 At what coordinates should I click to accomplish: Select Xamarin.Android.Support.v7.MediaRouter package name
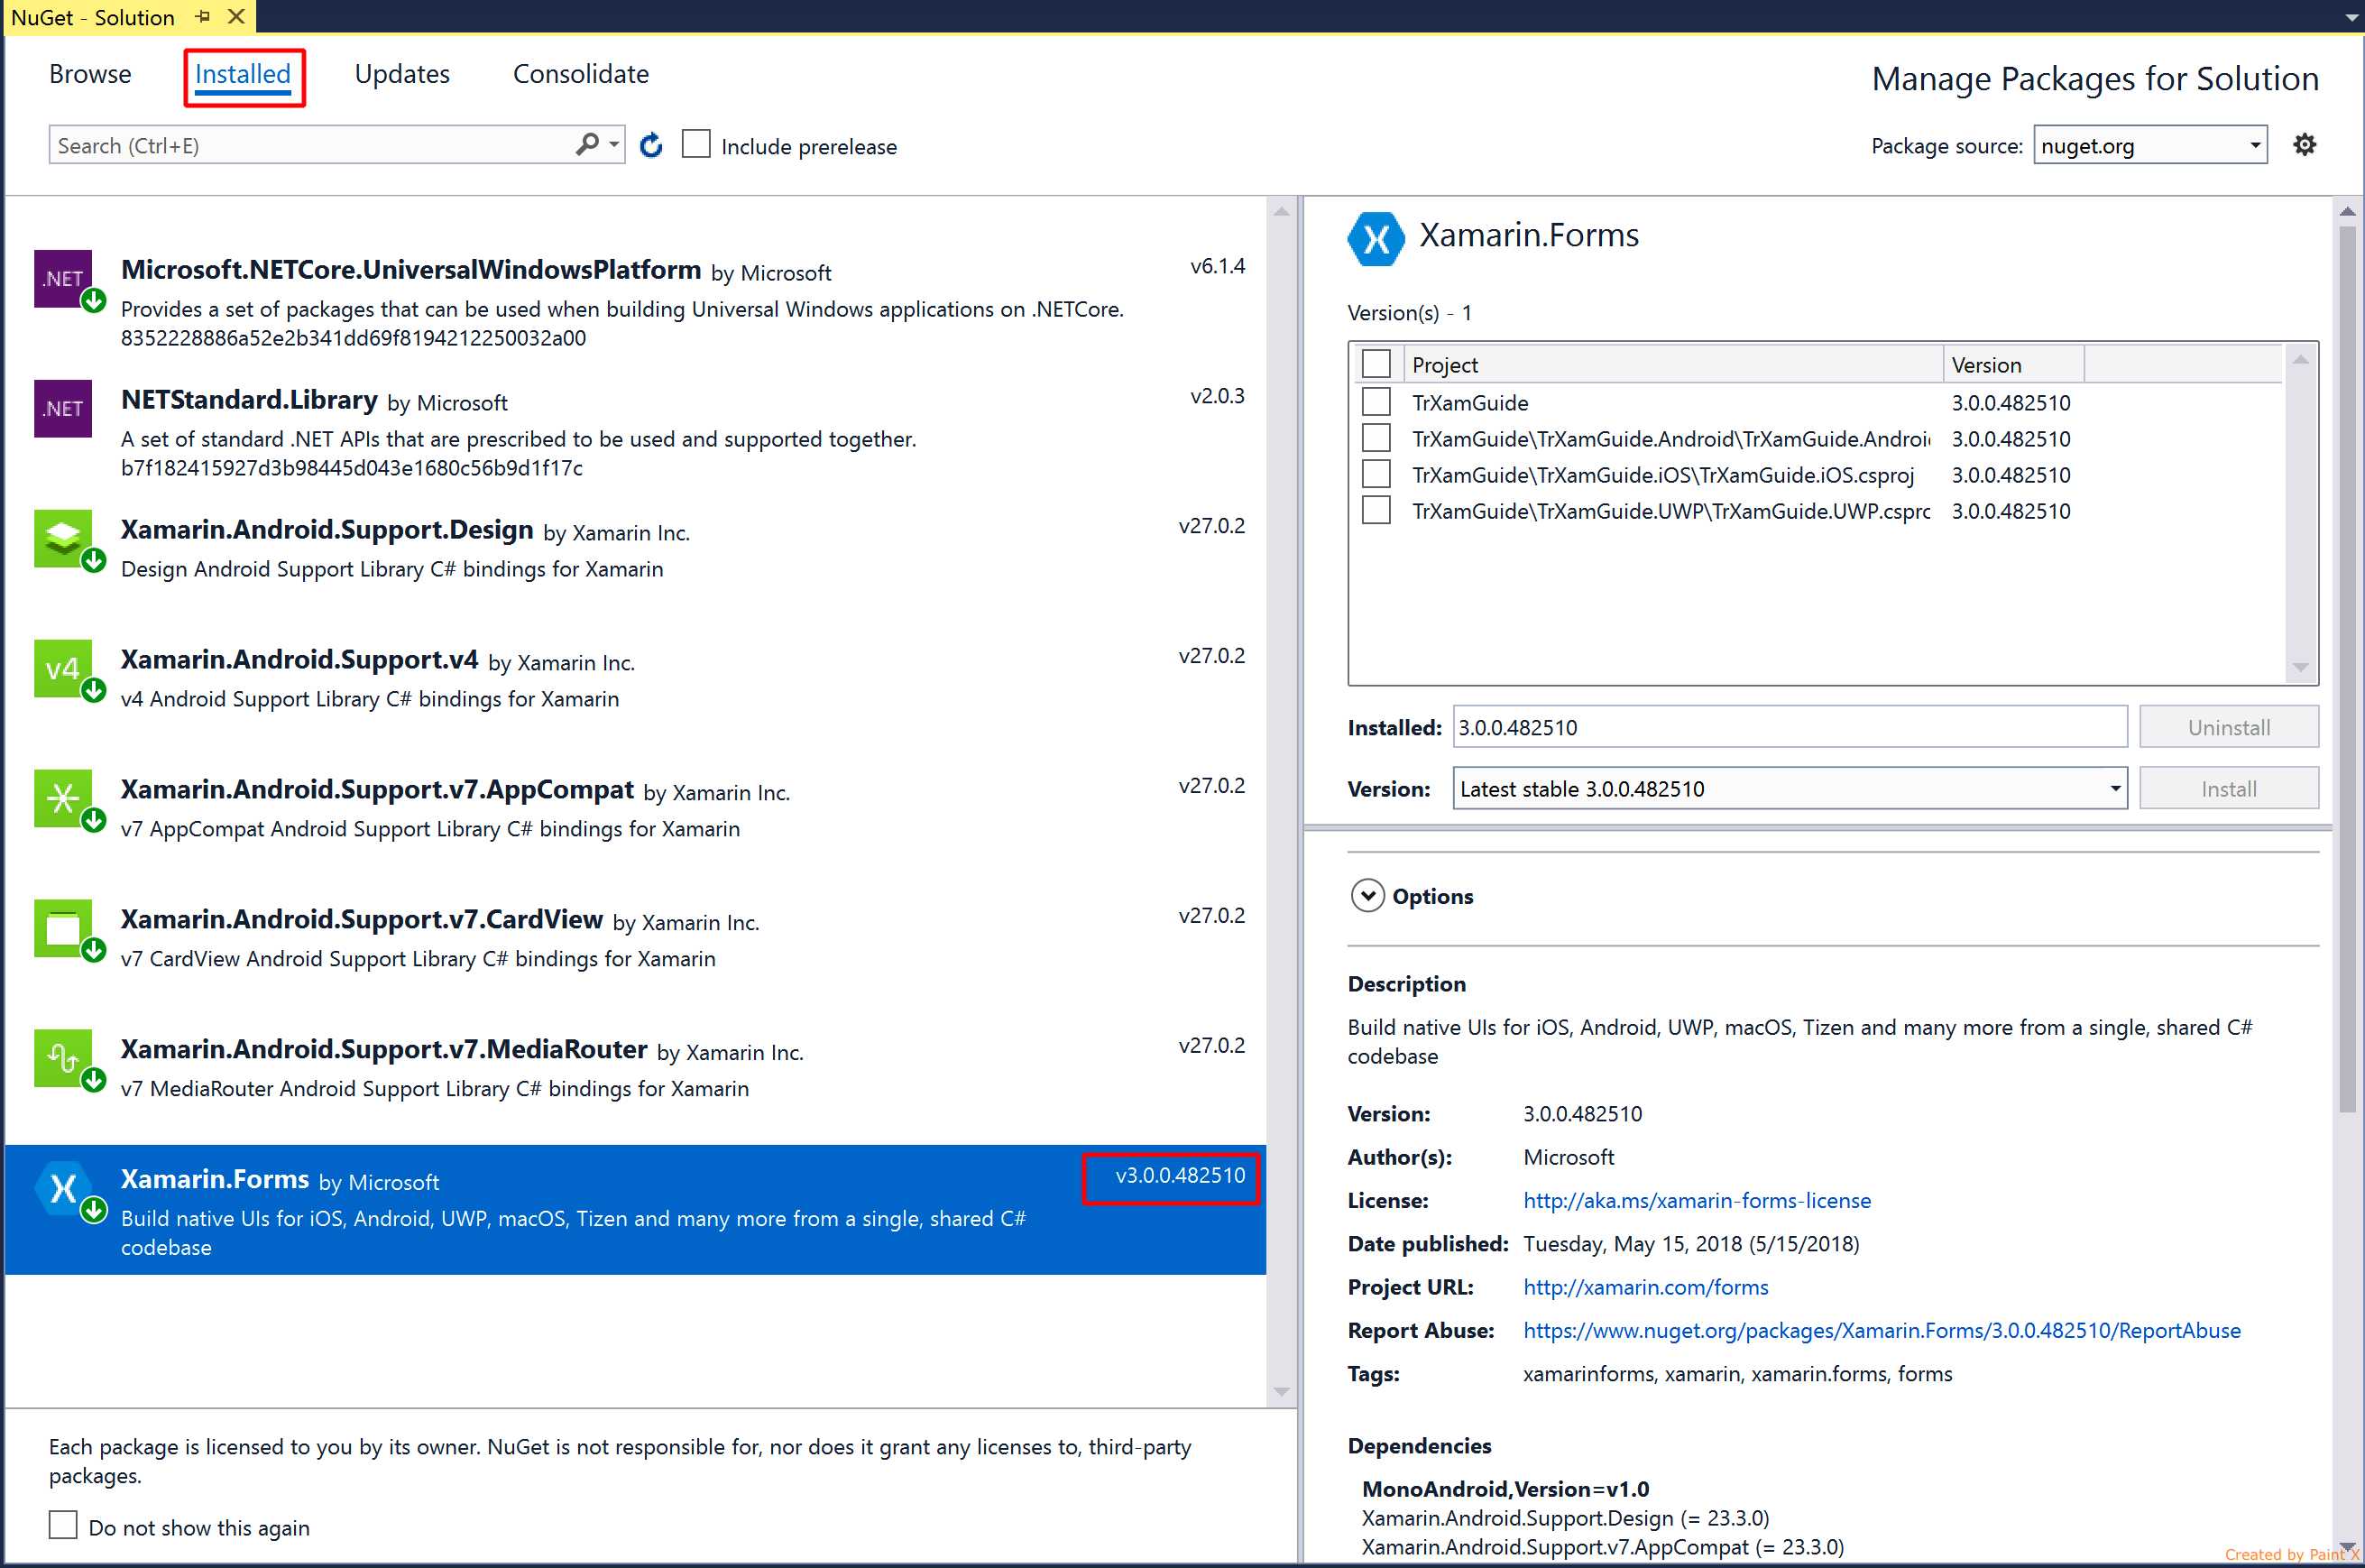(384, 1050)
